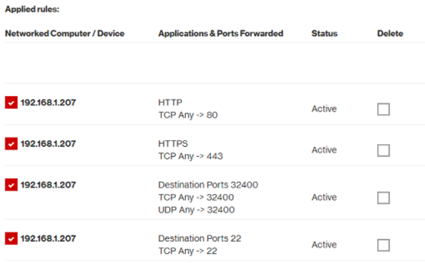
Task: Click the Applications & Ports Forwarded header
Action: tap(220, 33)
